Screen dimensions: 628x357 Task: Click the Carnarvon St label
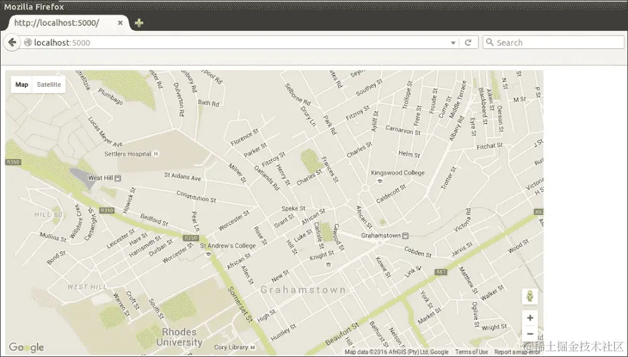point(403,130)
